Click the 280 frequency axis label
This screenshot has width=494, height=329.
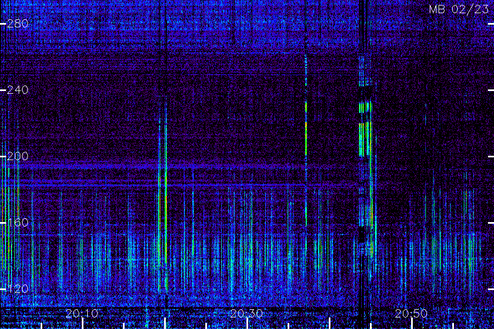(18, 24)
